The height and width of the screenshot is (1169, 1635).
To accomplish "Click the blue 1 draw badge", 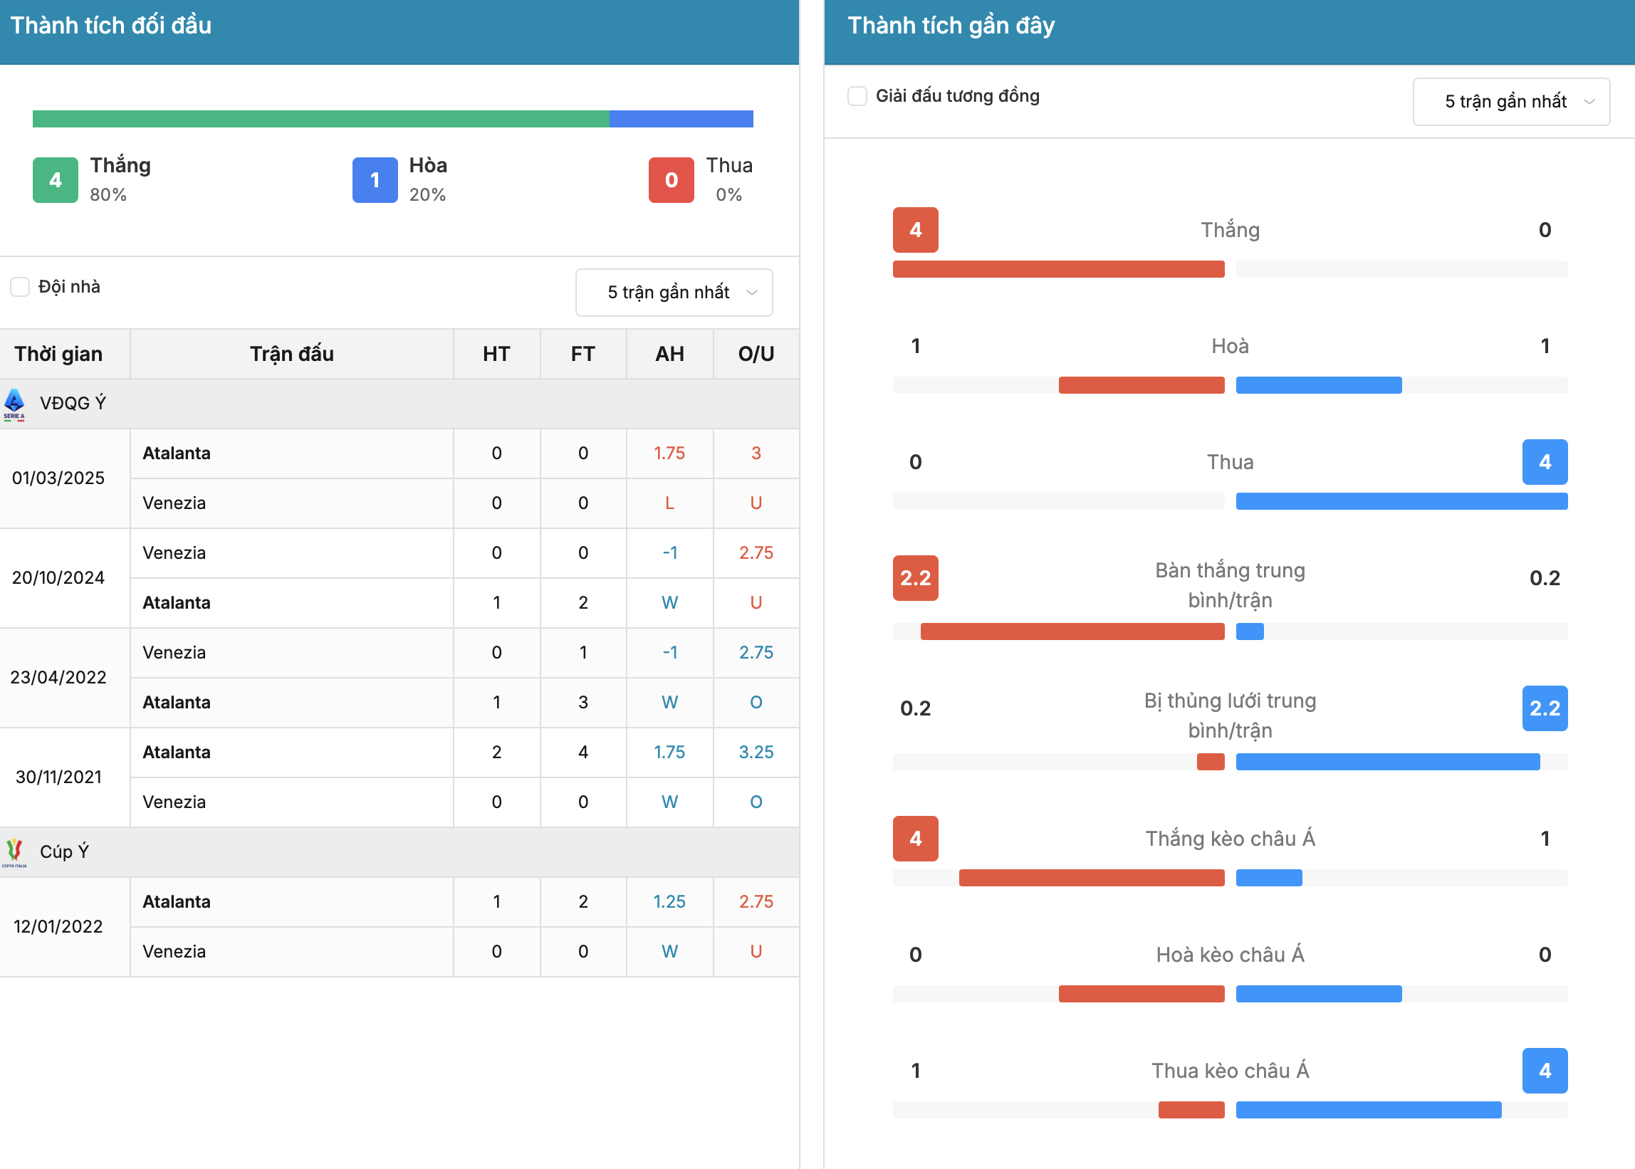I will [375, 180].
